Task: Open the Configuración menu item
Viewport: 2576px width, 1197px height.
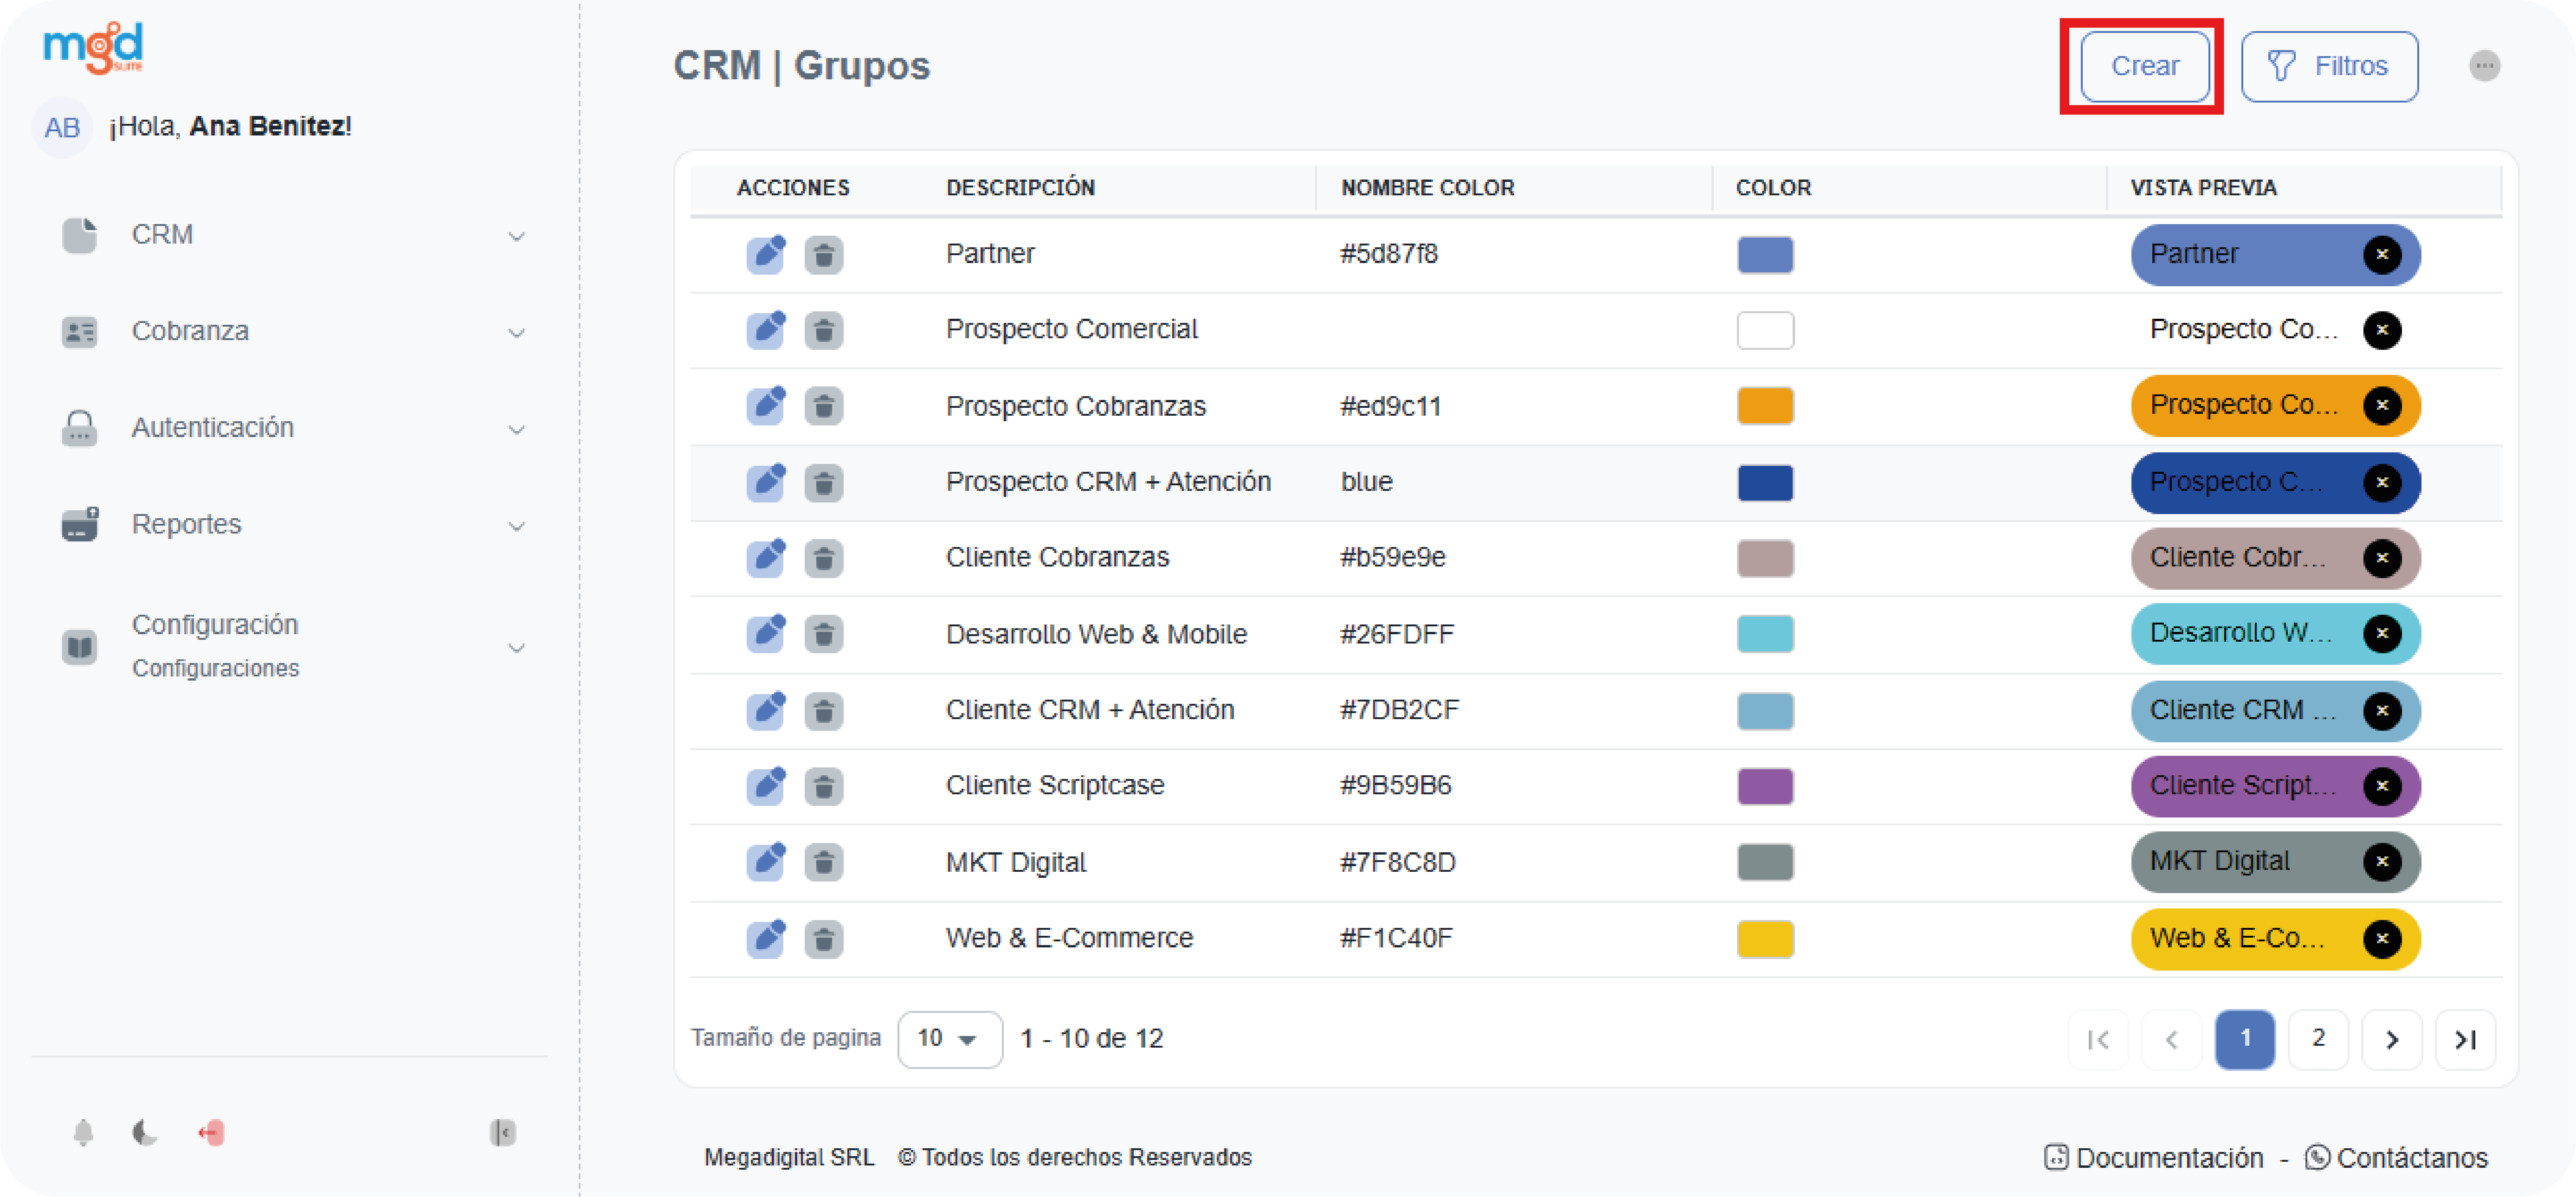Action: point(290,645)
